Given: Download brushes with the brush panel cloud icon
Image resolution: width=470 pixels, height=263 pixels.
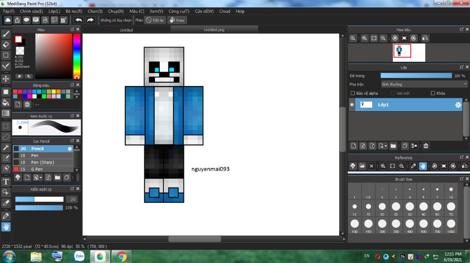Looking at the screenshot, I should [18, 177].
